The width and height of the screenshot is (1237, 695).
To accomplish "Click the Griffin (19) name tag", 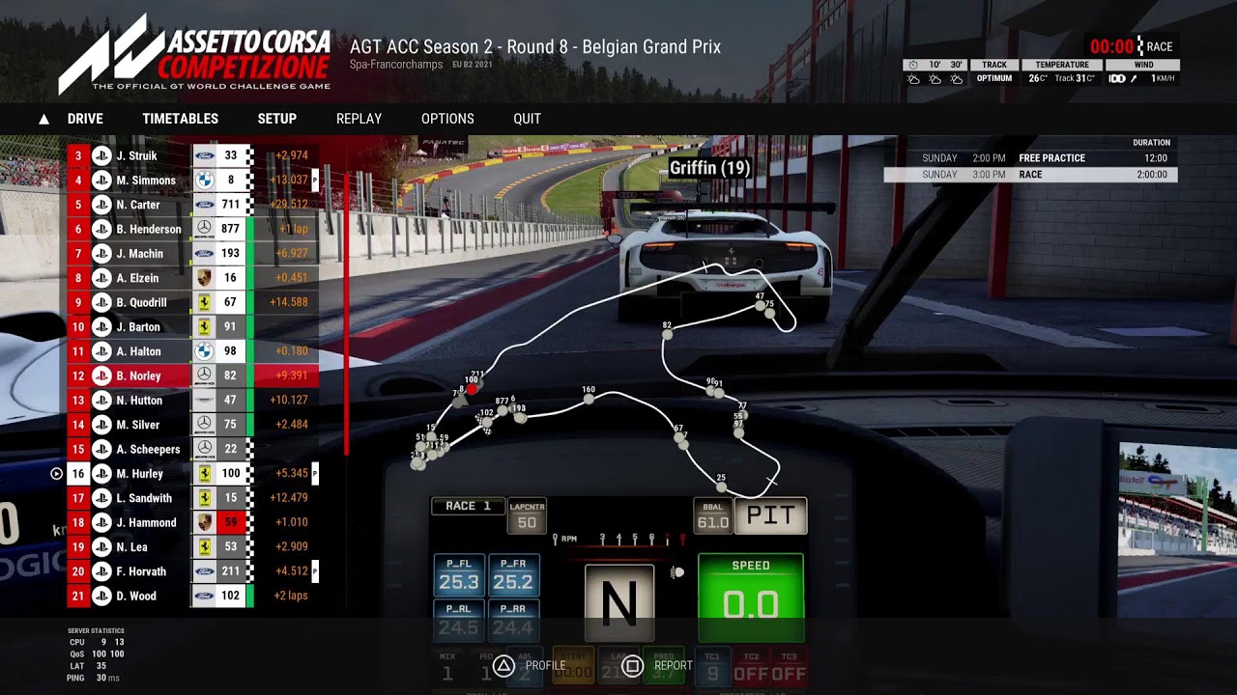I will [x=710, y=168].
